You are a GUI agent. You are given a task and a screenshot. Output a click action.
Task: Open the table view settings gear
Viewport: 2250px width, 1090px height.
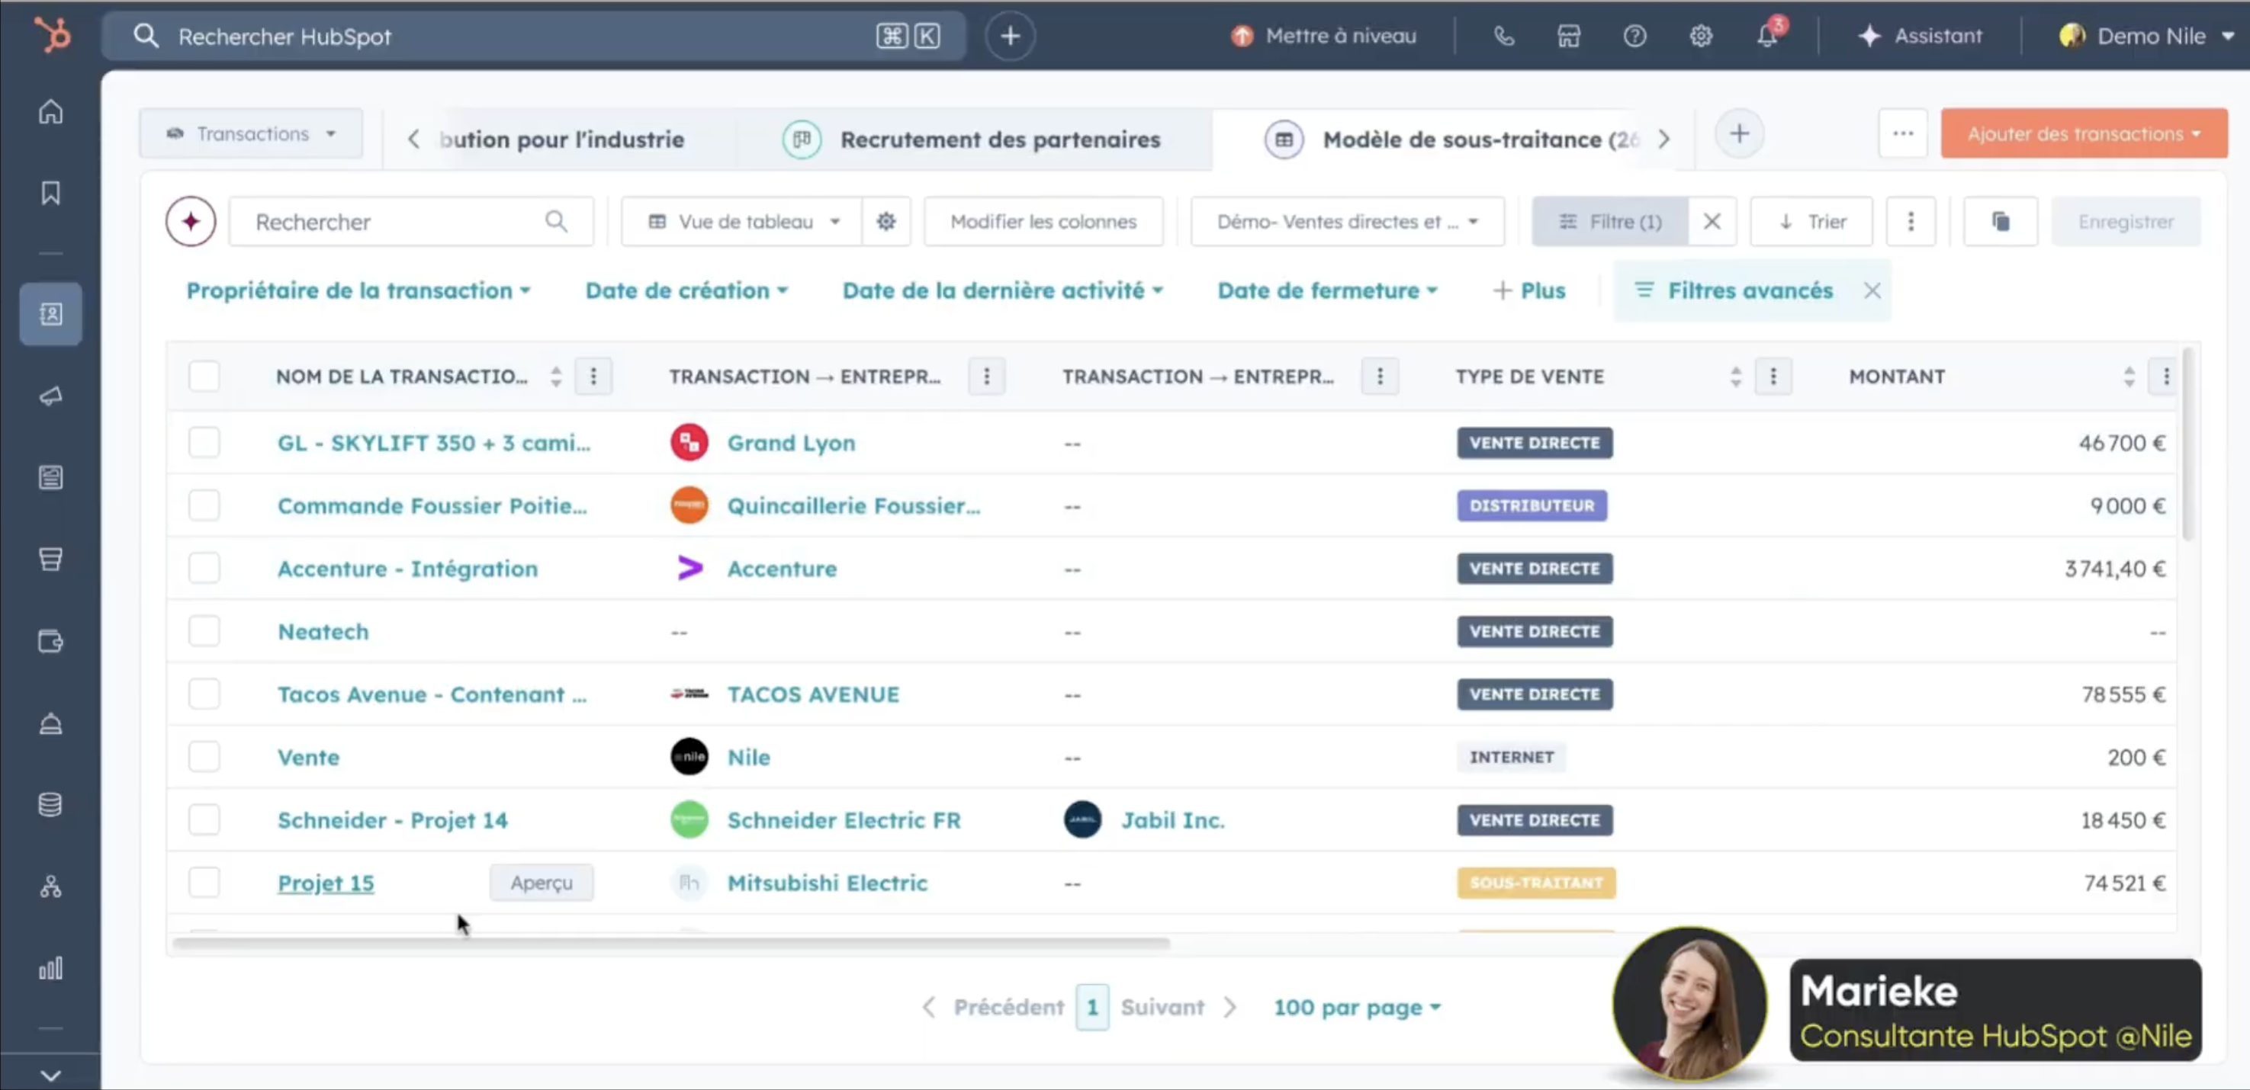click(x=886, y=222)
